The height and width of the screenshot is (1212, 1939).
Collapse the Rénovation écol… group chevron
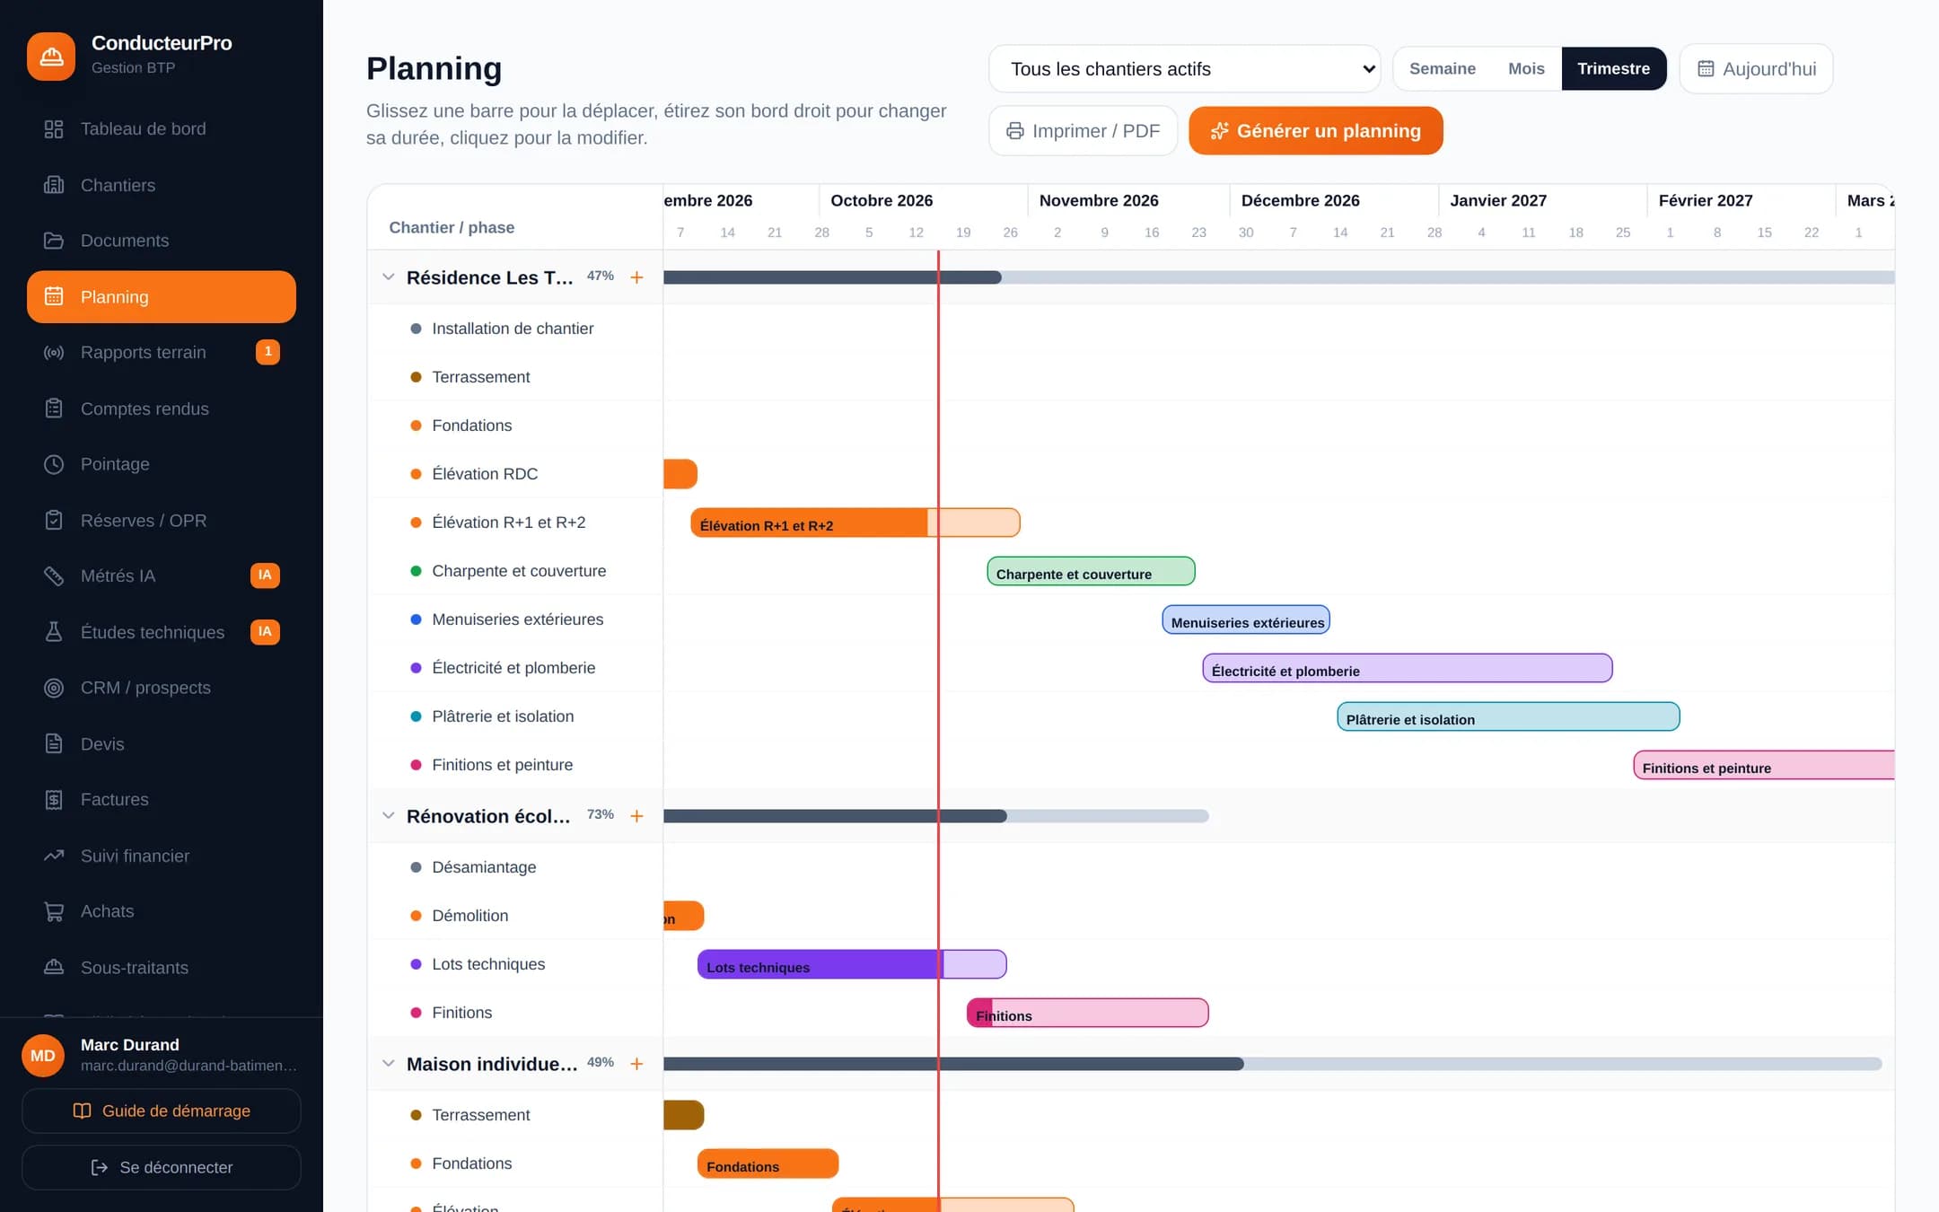coord(388,816)
